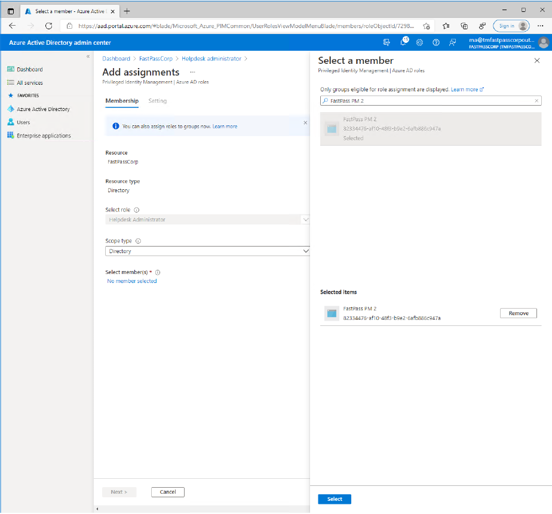This screenshot has height=514, width=552.
Task: Open directory and subscription filter icon
Action: point(387,42)
